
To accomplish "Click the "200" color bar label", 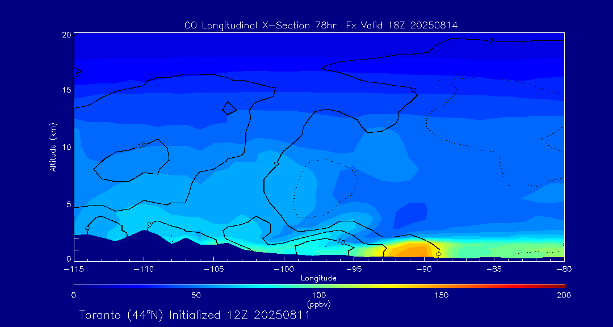I will point(564,295).
